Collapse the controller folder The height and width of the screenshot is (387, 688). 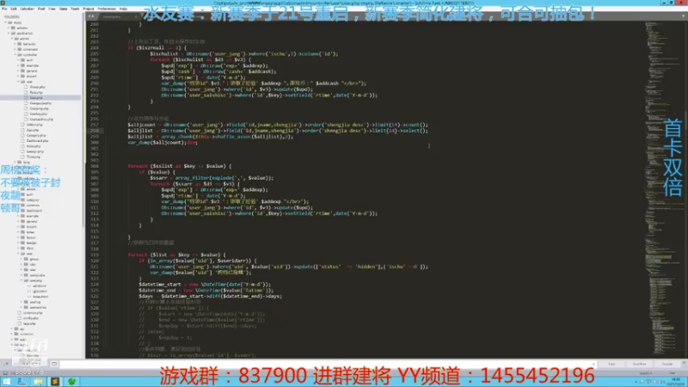point(15,55)
